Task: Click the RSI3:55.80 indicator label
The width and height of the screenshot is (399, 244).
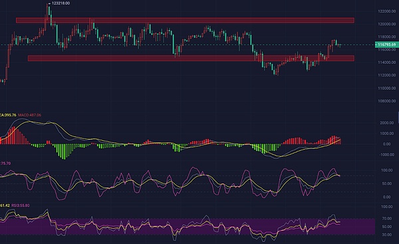Action: (21, 205)
